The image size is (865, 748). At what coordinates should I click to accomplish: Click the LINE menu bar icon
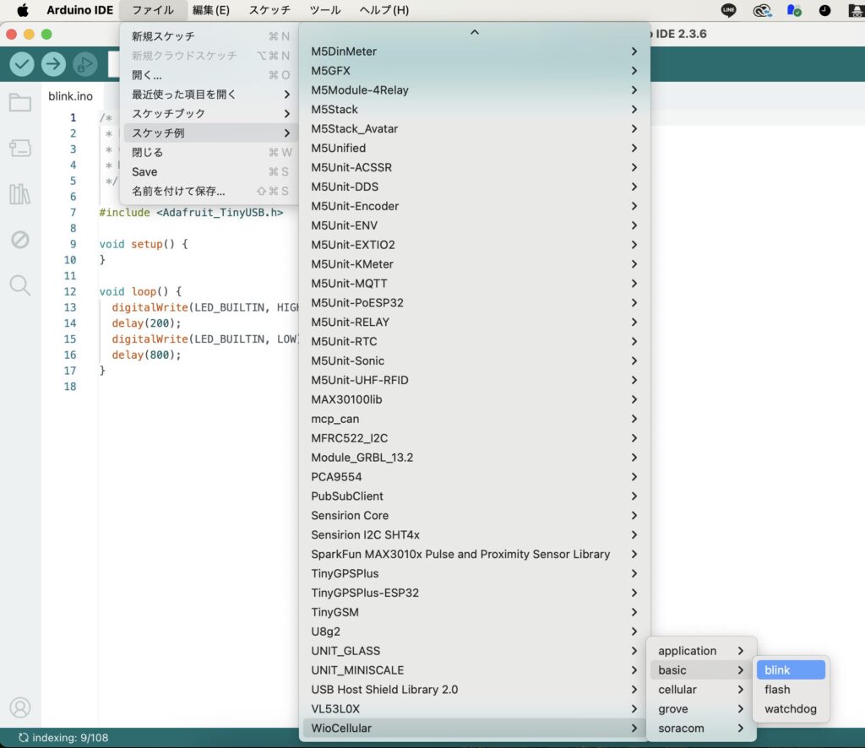click(729, 10)
